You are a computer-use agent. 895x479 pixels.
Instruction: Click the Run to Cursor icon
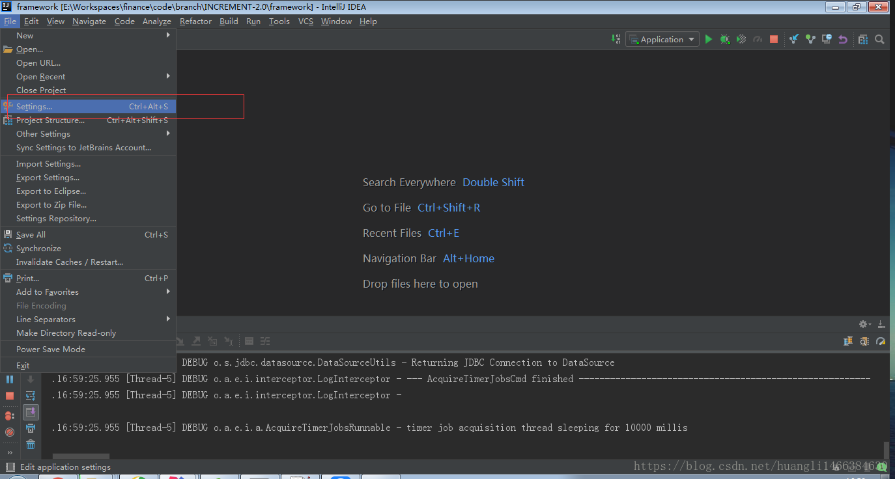click(229, 341)
